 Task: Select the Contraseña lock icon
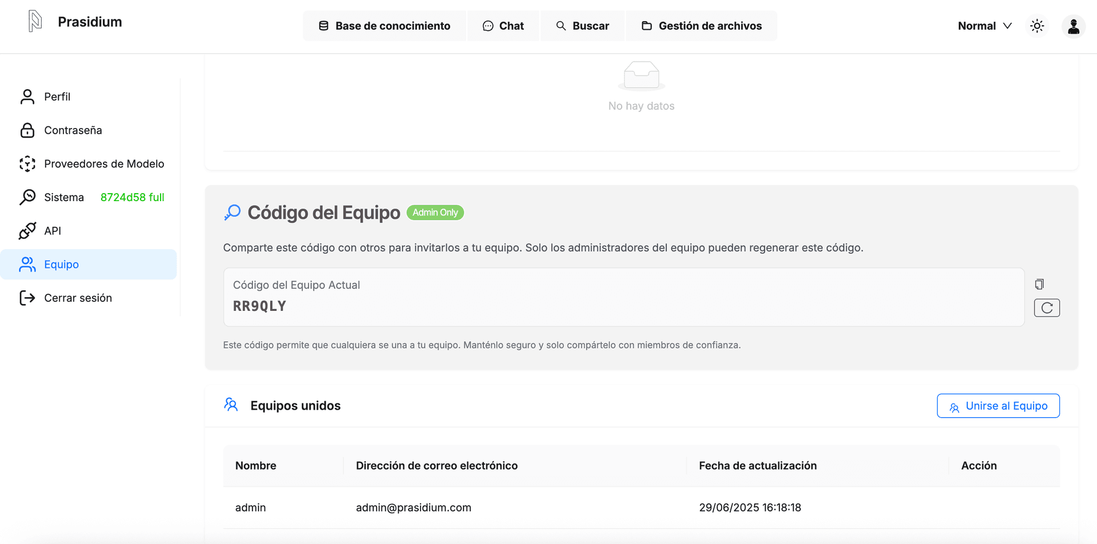[27, 130]
